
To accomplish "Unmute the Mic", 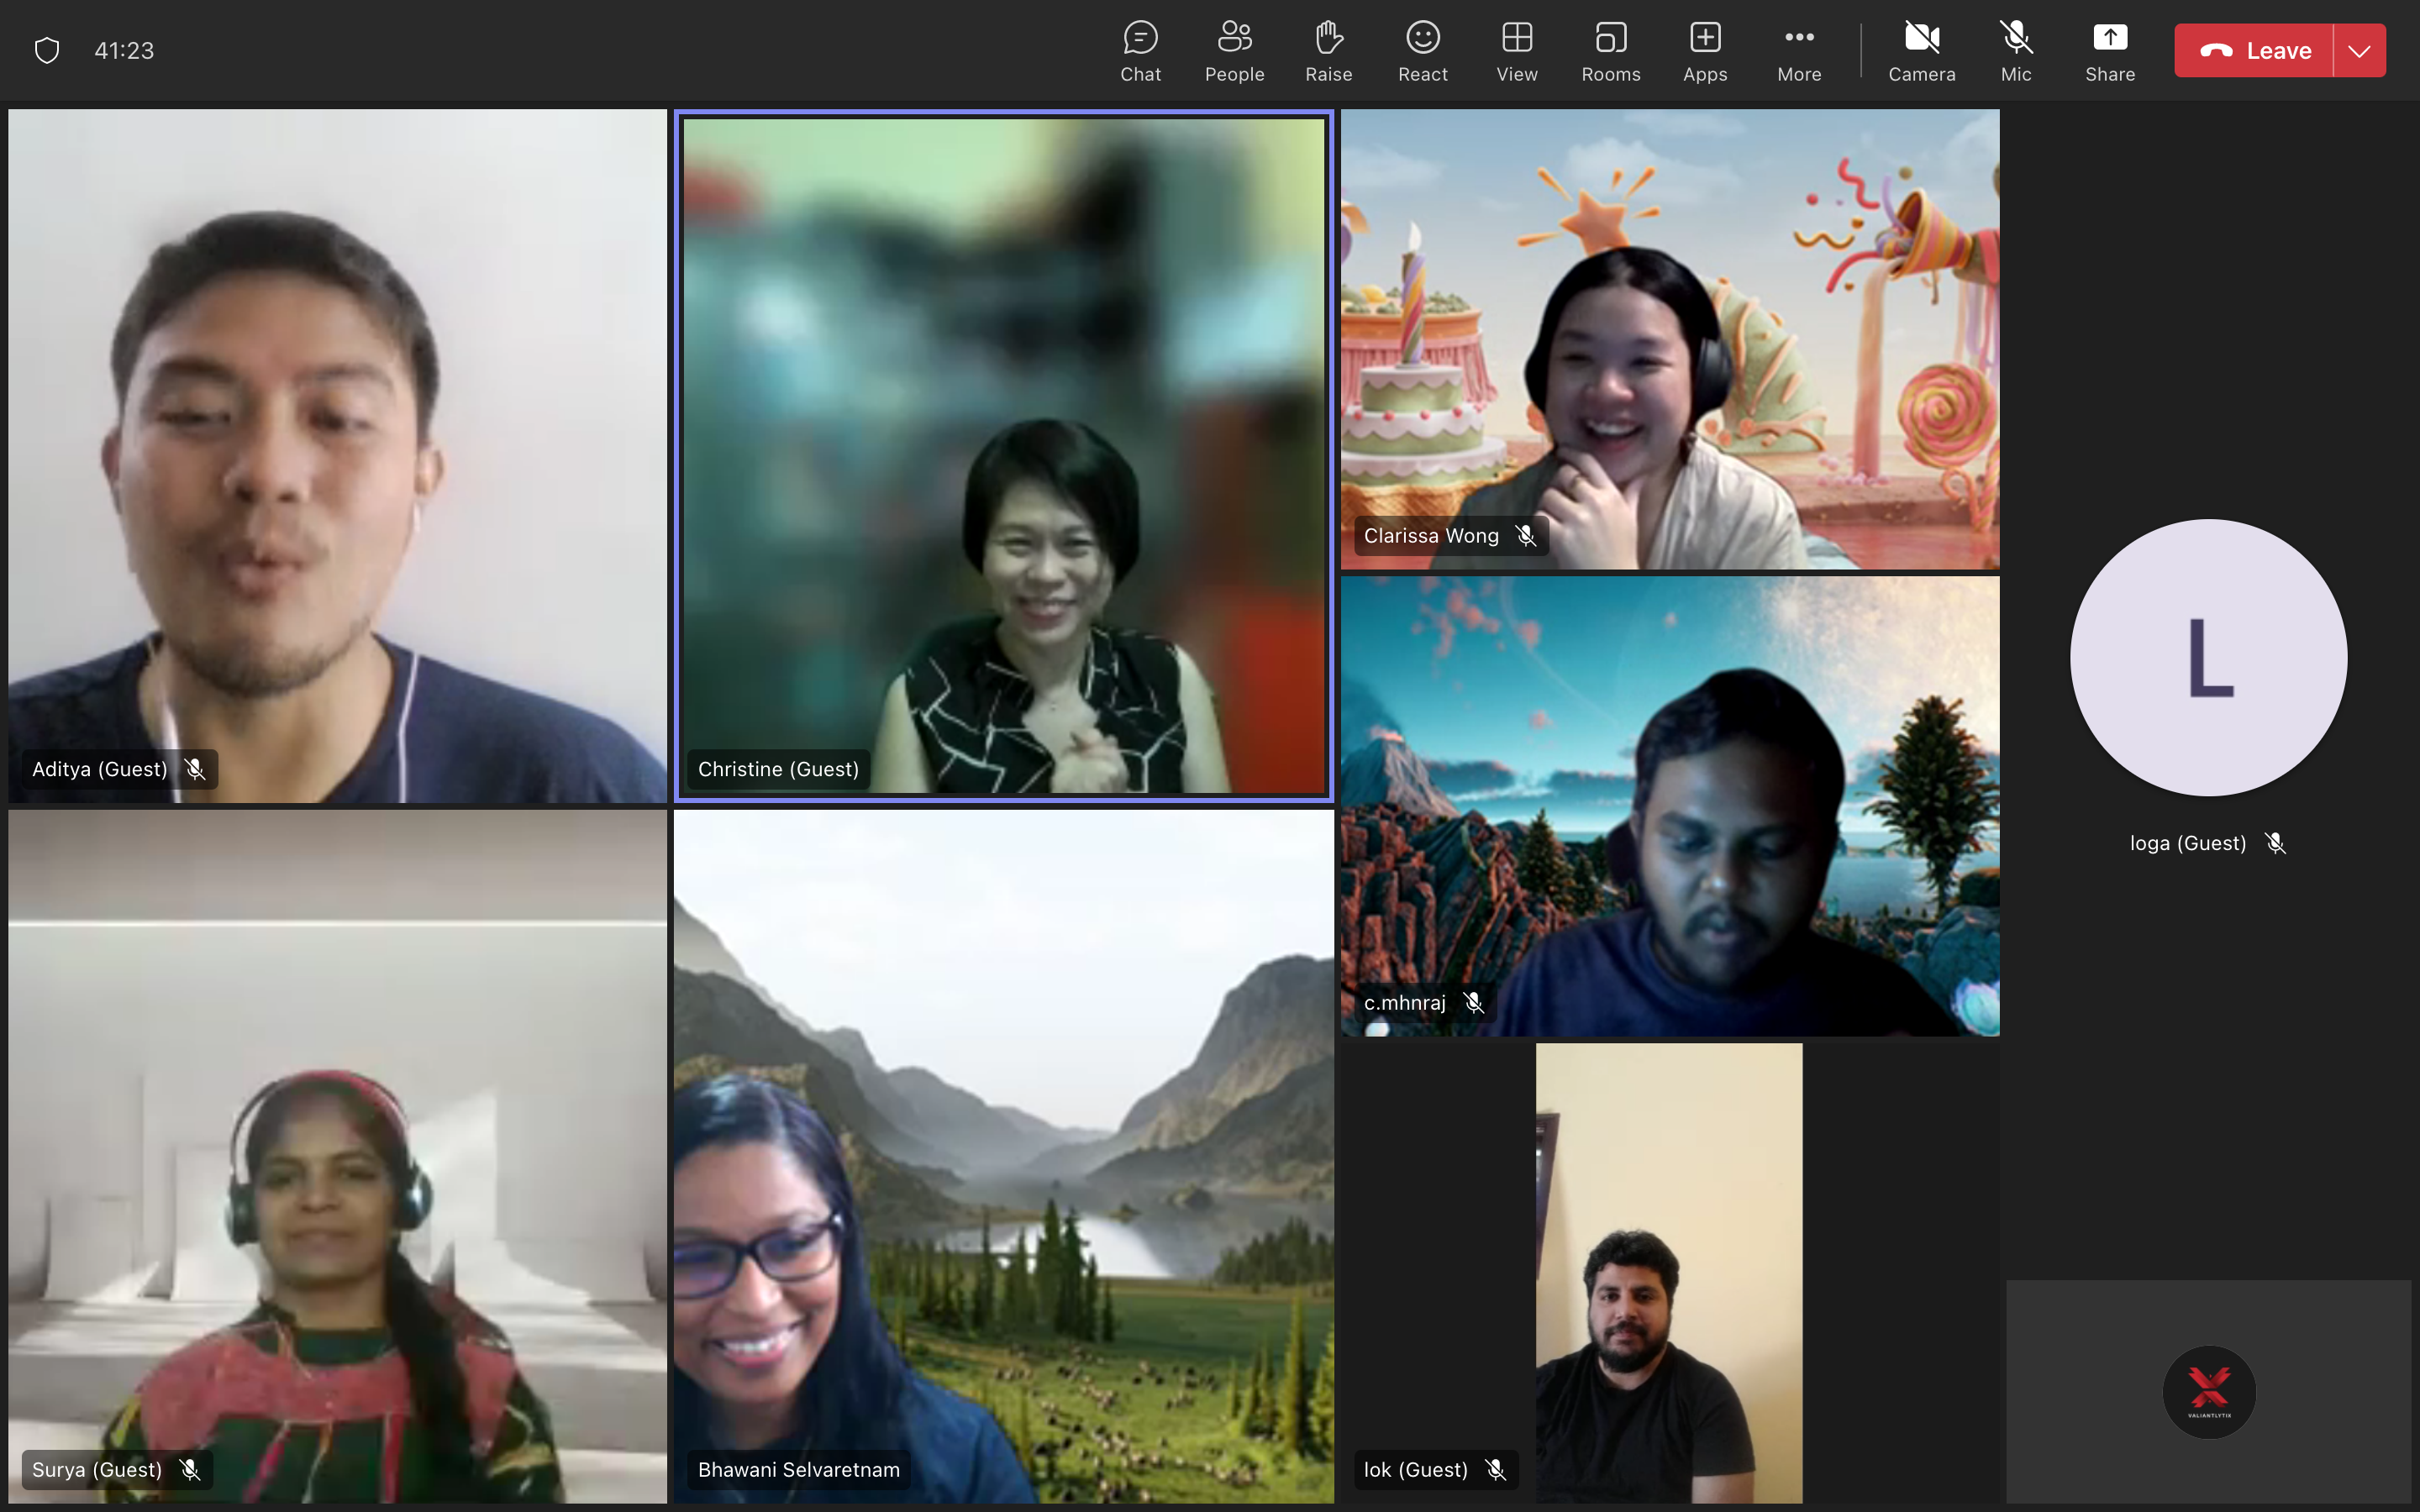I will (2015, 51).
